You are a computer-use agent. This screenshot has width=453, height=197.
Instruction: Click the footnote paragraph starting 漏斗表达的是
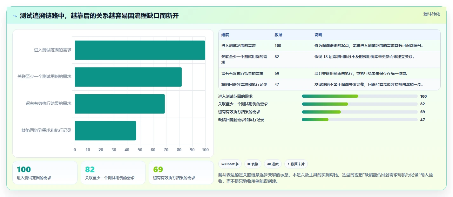click(326, 178)
